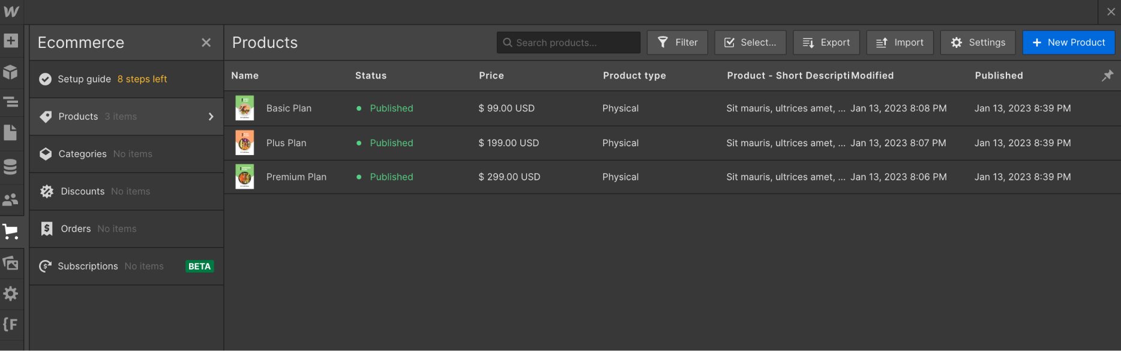Enable product selection with Select... button
Viewport: 1121px width, 351px height.
click(x=750, y=43)
